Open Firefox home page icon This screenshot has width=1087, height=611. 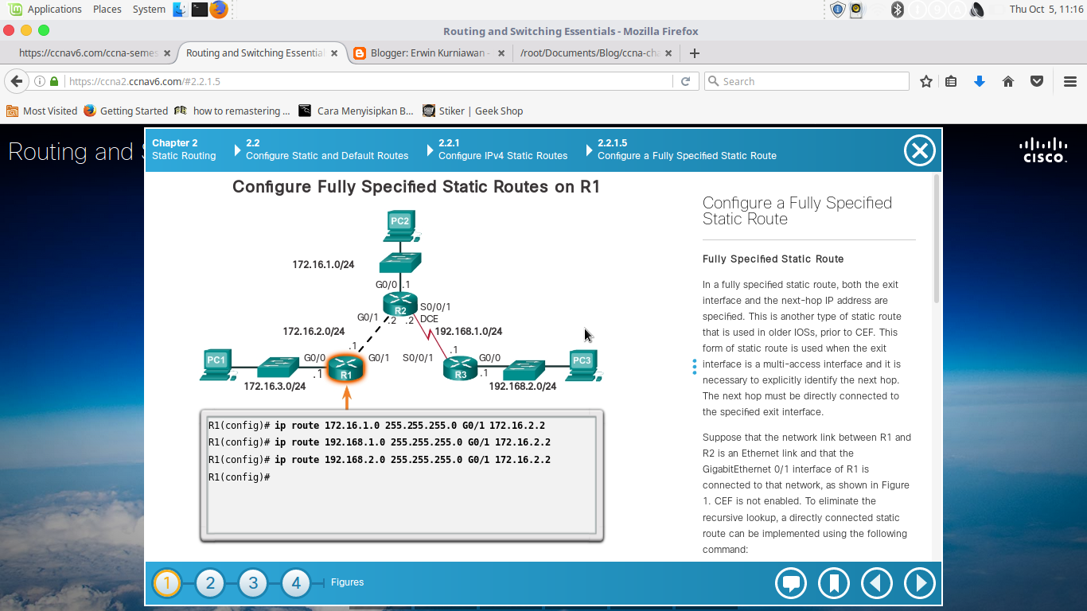[x=1007, y=80]
